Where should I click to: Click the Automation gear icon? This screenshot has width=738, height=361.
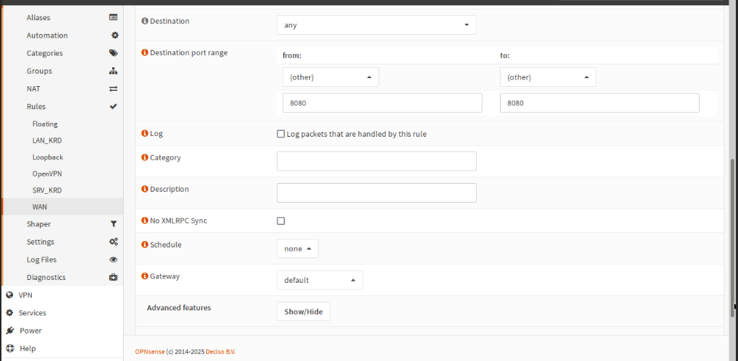114,35
